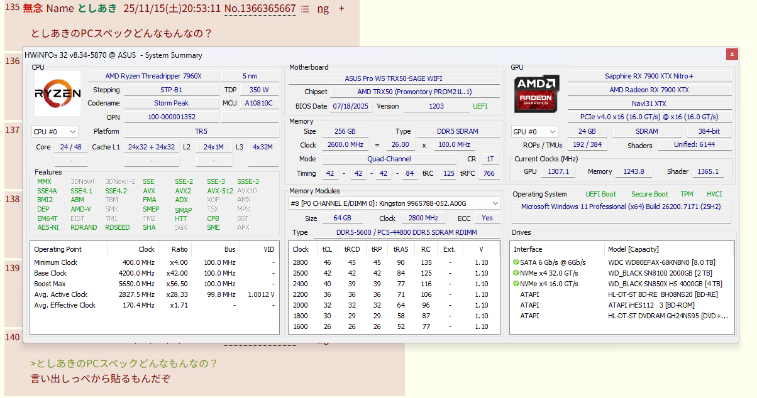Click the plus sign next to ng
This screenshot has height=398, width=757.
tap(341, 9)
